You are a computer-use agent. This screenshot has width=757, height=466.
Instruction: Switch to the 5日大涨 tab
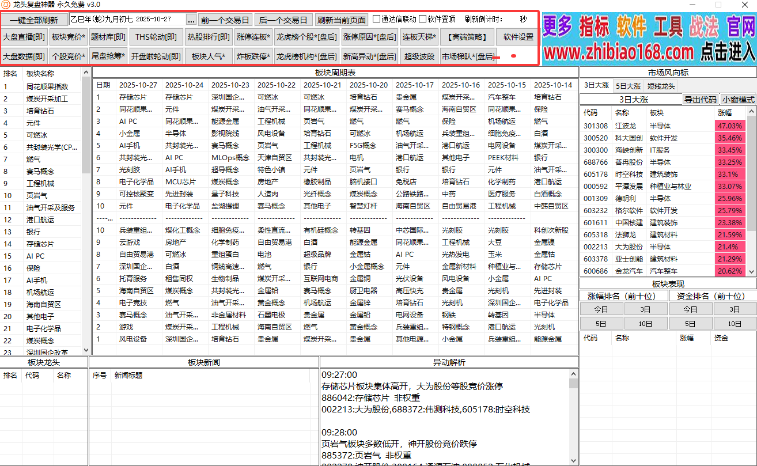(x=627, y=86)
